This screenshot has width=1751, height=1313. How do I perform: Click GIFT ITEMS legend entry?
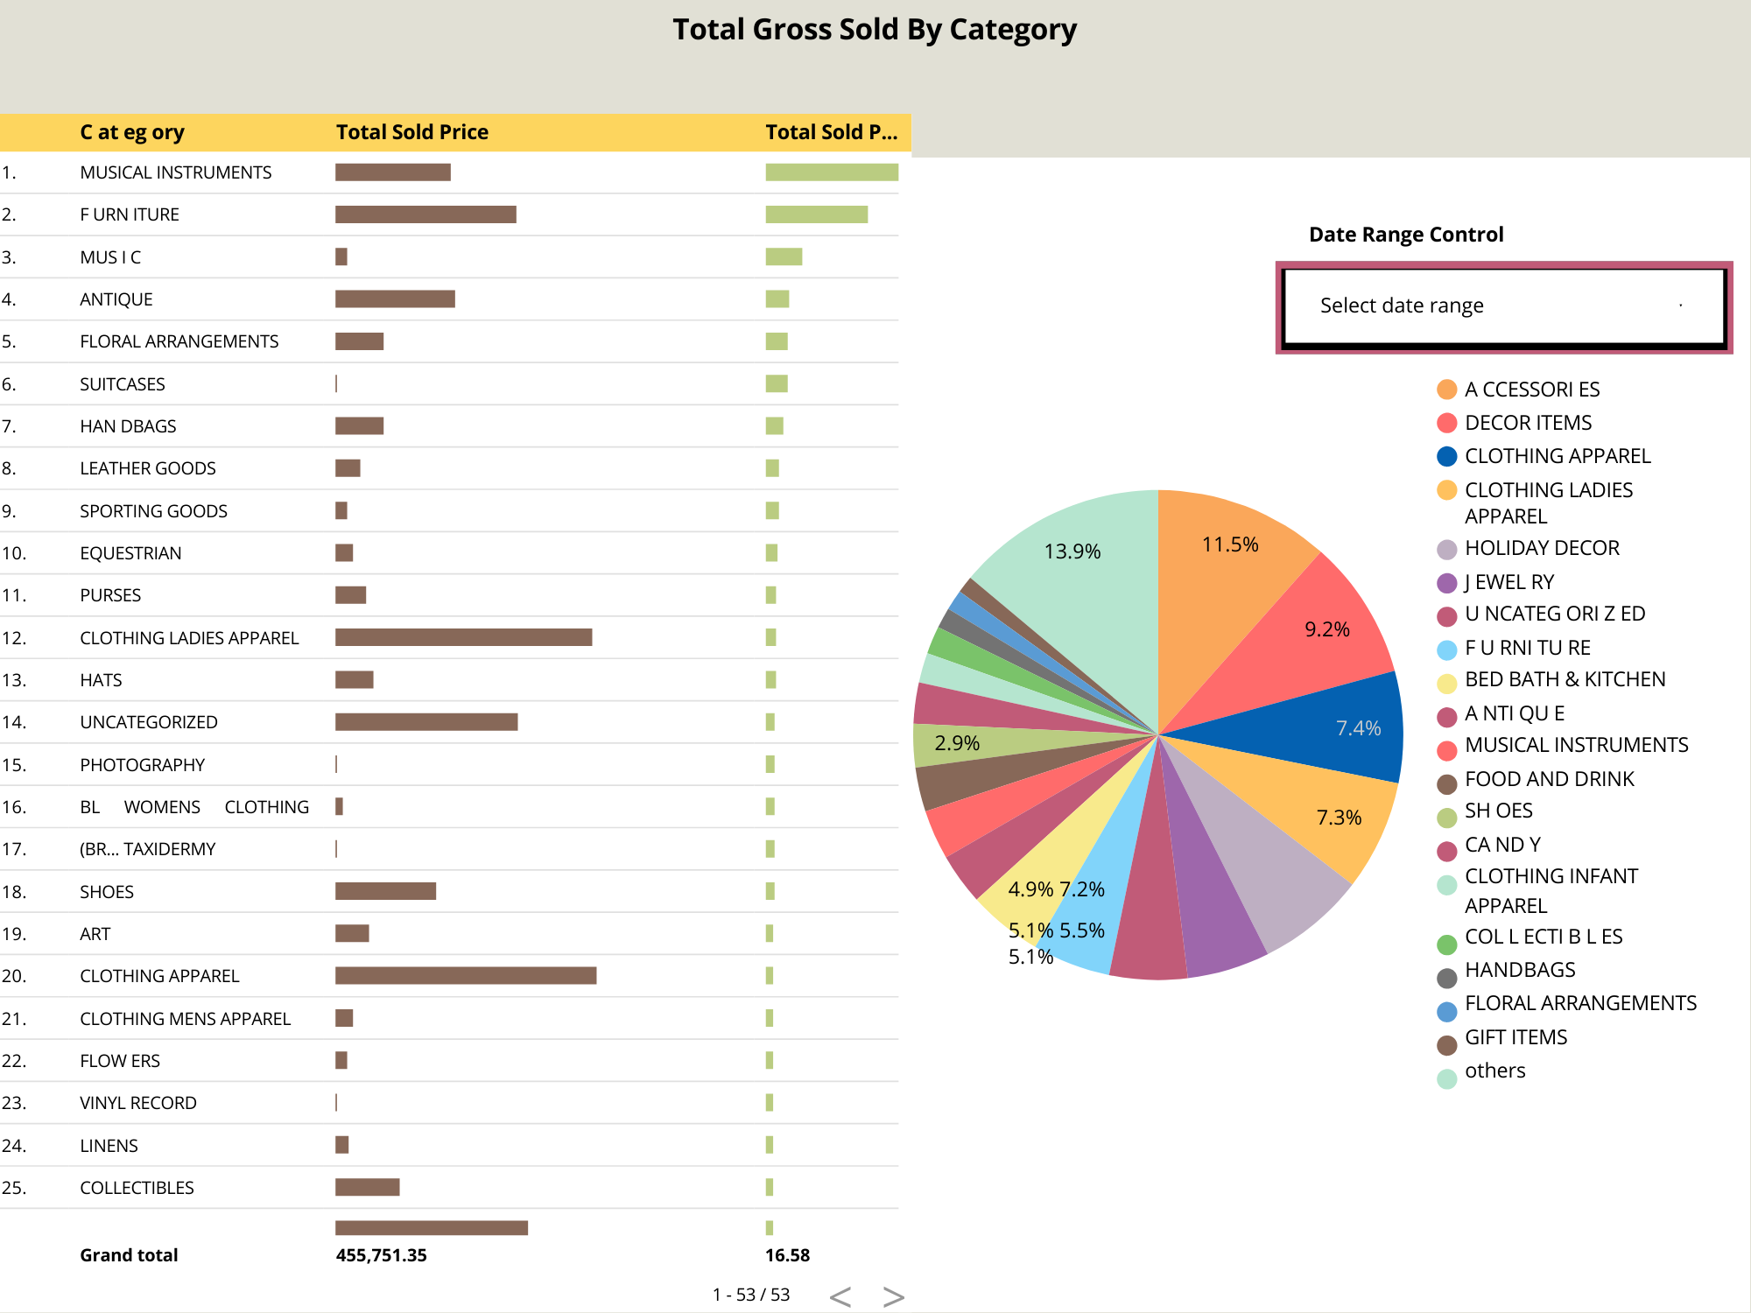1515,1037
